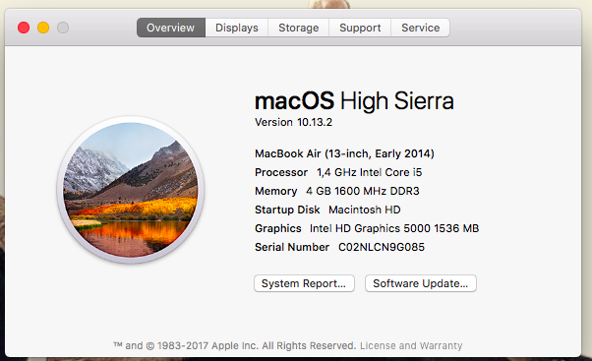Screen dimensions: 592x361
Task: Select the serial number C02NLCN9G085
Action: coord(382,247)
